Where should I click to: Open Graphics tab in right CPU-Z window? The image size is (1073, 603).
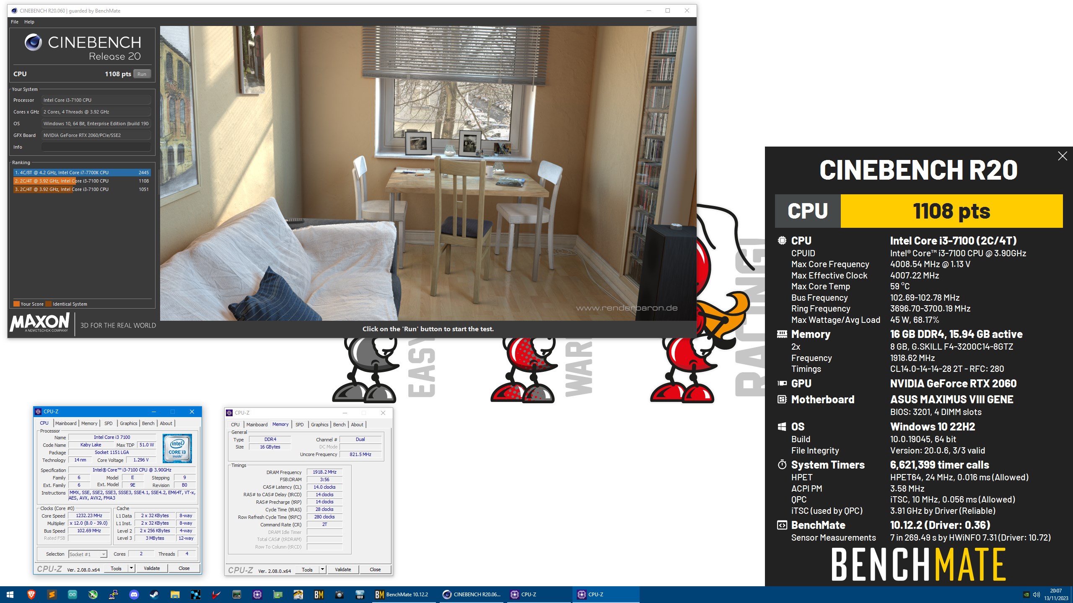point(320,425)
